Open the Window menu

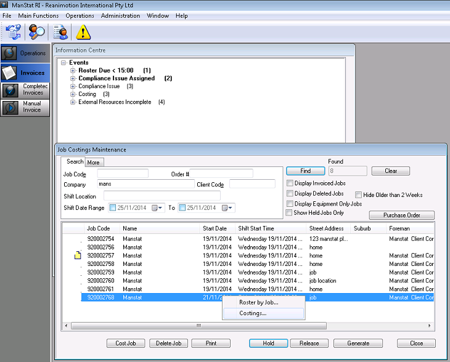[158, 16]
